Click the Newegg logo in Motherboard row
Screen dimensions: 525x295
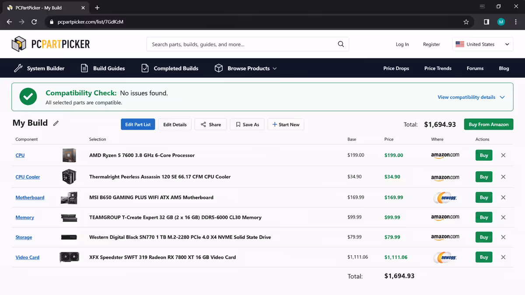click(445, 198)
